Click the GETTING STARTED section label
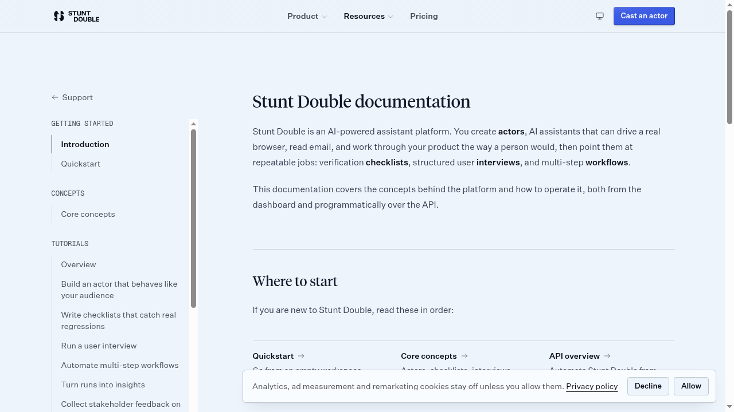This screenshot has height=412, width=734. (x=82, y=124)
